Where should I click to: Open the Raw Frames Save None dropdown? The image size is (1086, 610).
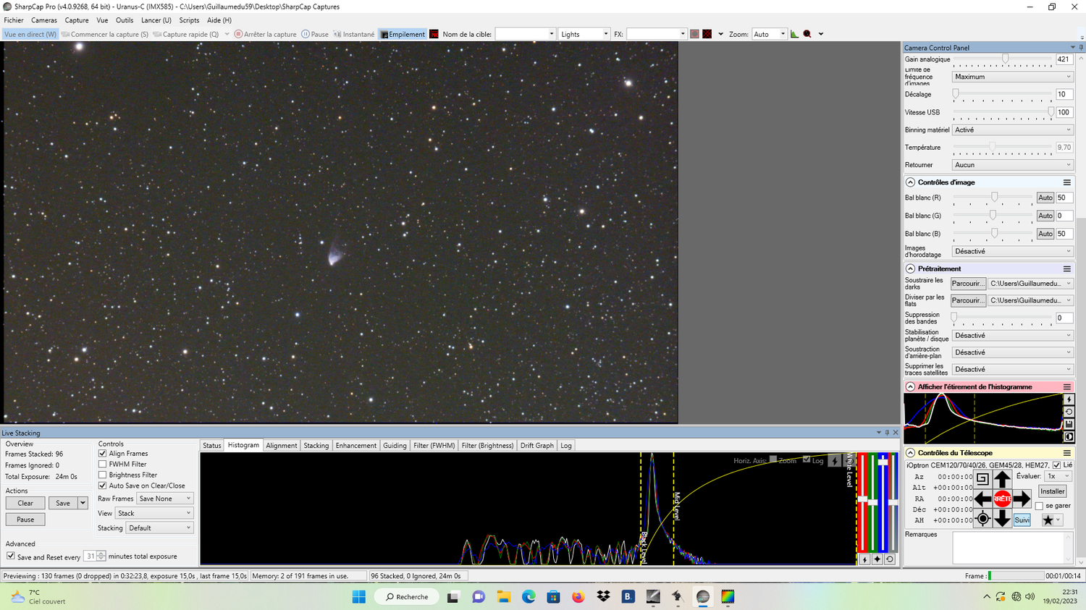(165, 499)
